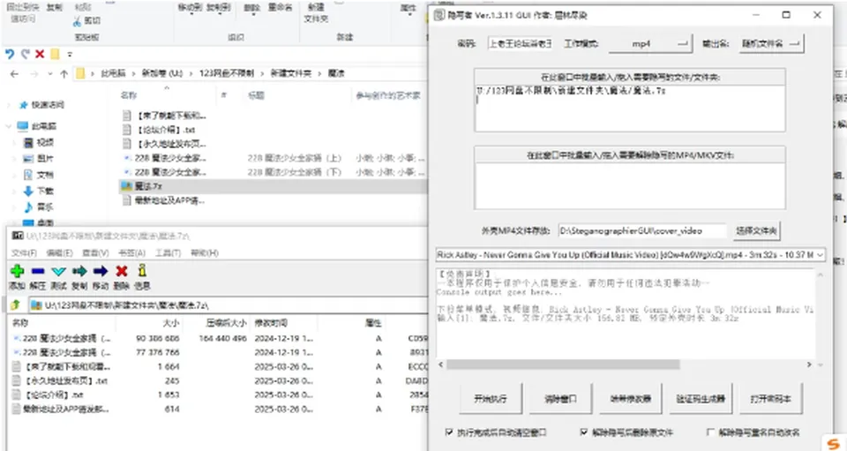Image resolution: width=847 pixels, height=451 pixels.
Task: Click the select folder button beside cover_video path
Action: 756,231
